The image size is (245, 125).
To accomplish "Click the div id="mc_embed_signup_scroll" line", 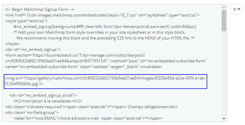I will 43,95.
